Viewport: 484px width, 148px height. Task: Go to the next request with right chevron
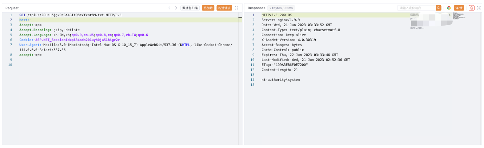[176, 8]
